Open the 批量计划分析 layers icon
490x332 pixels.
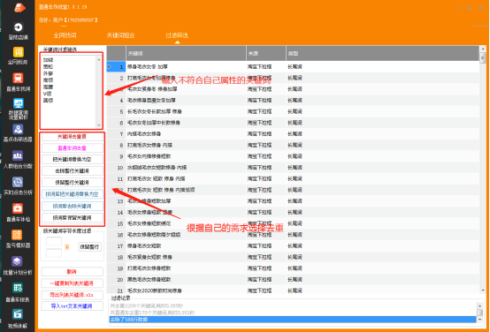(17, 261)
